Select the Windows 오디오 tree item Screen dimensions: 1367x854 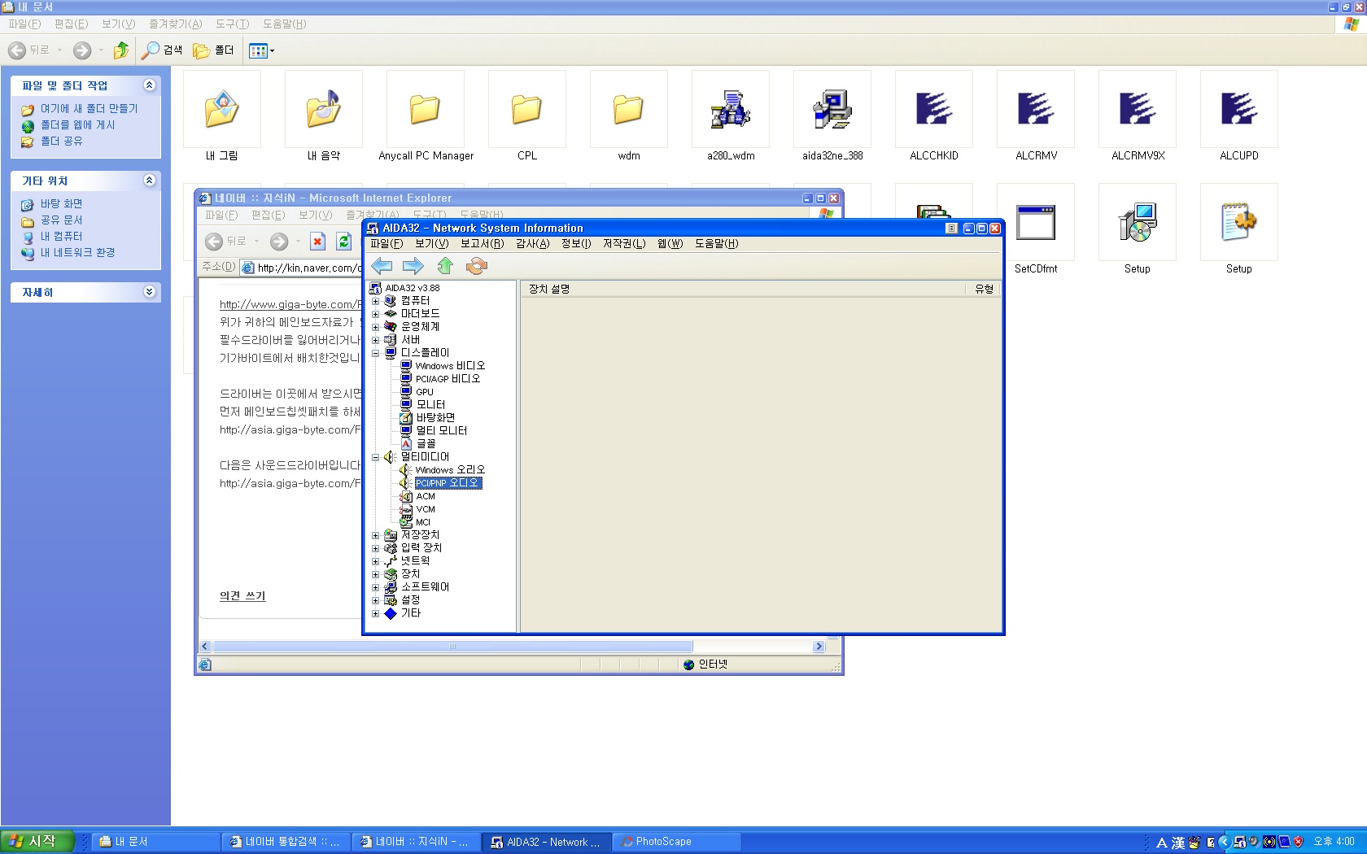(450, 470)
